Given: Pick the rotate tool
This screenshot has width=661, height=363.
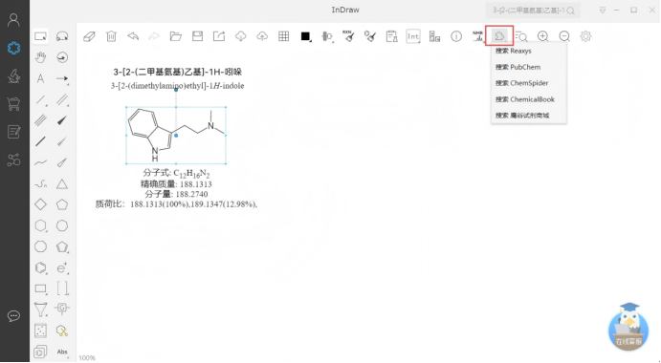Looking at the screenshot, I should pyautogui.click(x=62, y=57).
